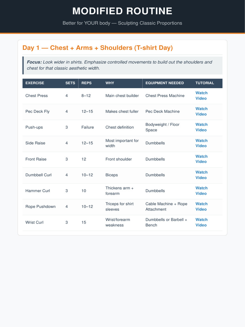The width and height of the screenshot is (245, 327).
Task: Click the TUTORIAL column header
Action: [x=204, y=83]
